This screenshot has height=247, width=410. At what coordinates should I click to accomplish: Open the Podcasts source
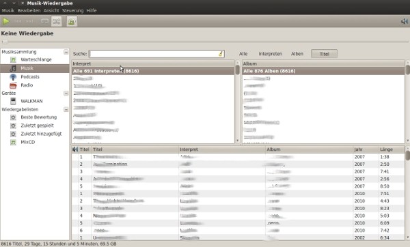coord(35,77)
